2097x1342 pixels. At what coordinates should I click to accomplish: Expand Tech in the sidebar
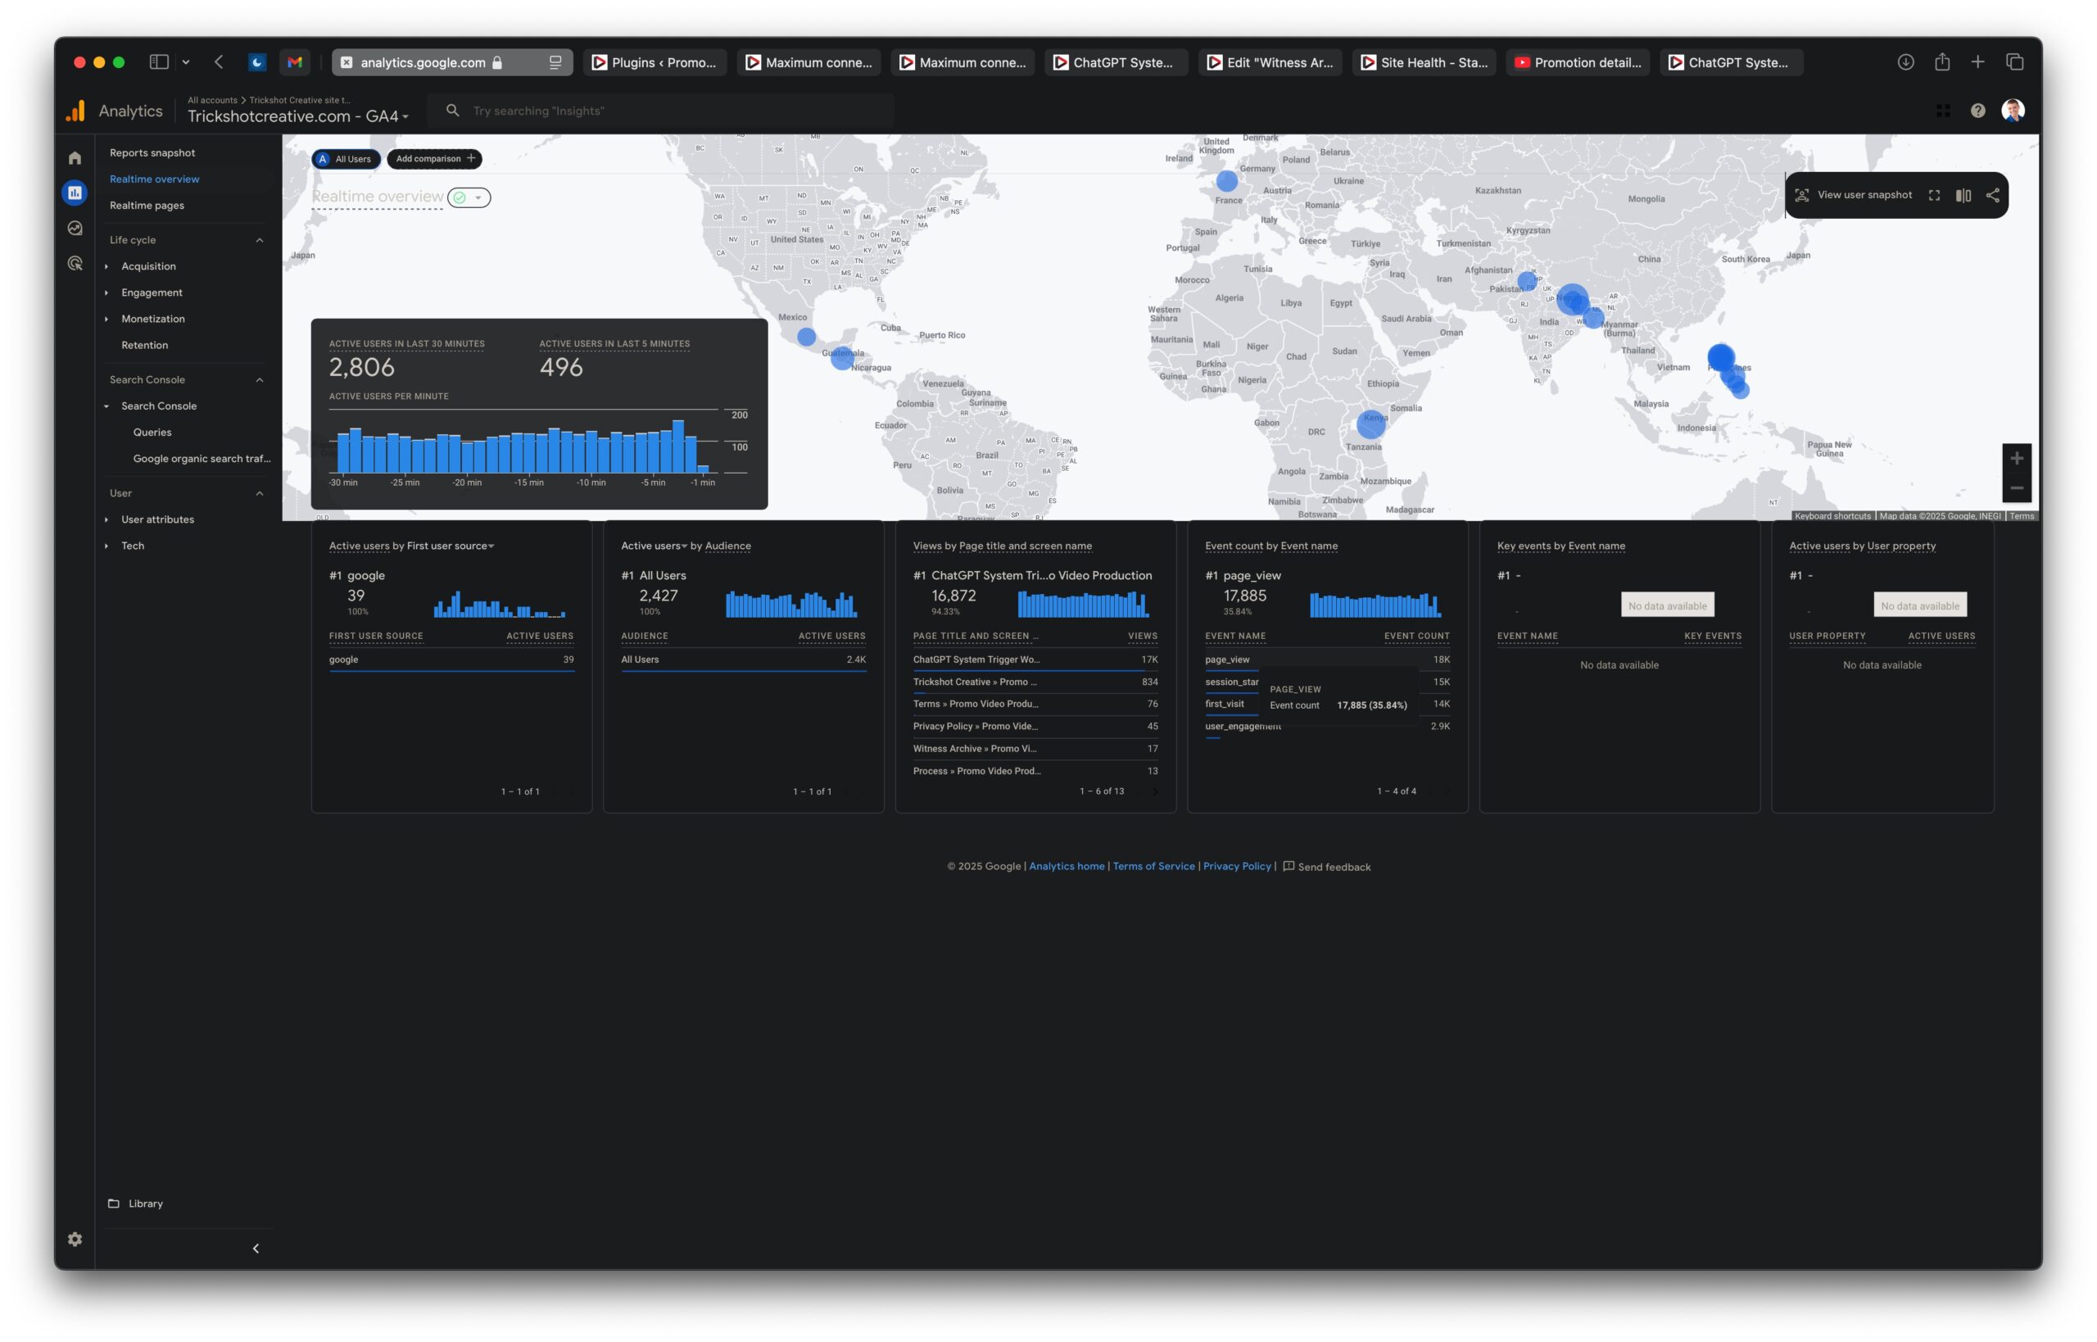[106, 546]
